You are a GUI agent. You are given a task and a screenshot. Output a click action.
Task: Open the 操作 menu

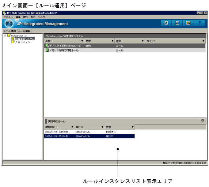(26, 17)
